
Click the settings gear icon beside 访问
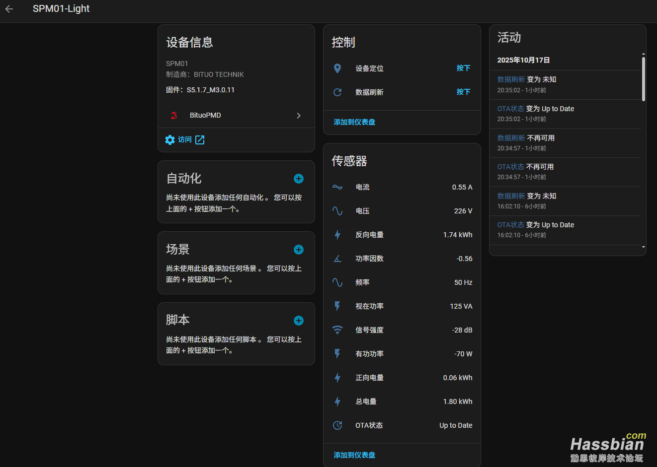(170, 140)
